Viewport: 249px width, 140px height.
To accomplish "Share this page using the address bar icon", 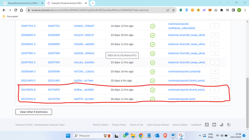I will (x=168, y=10).
